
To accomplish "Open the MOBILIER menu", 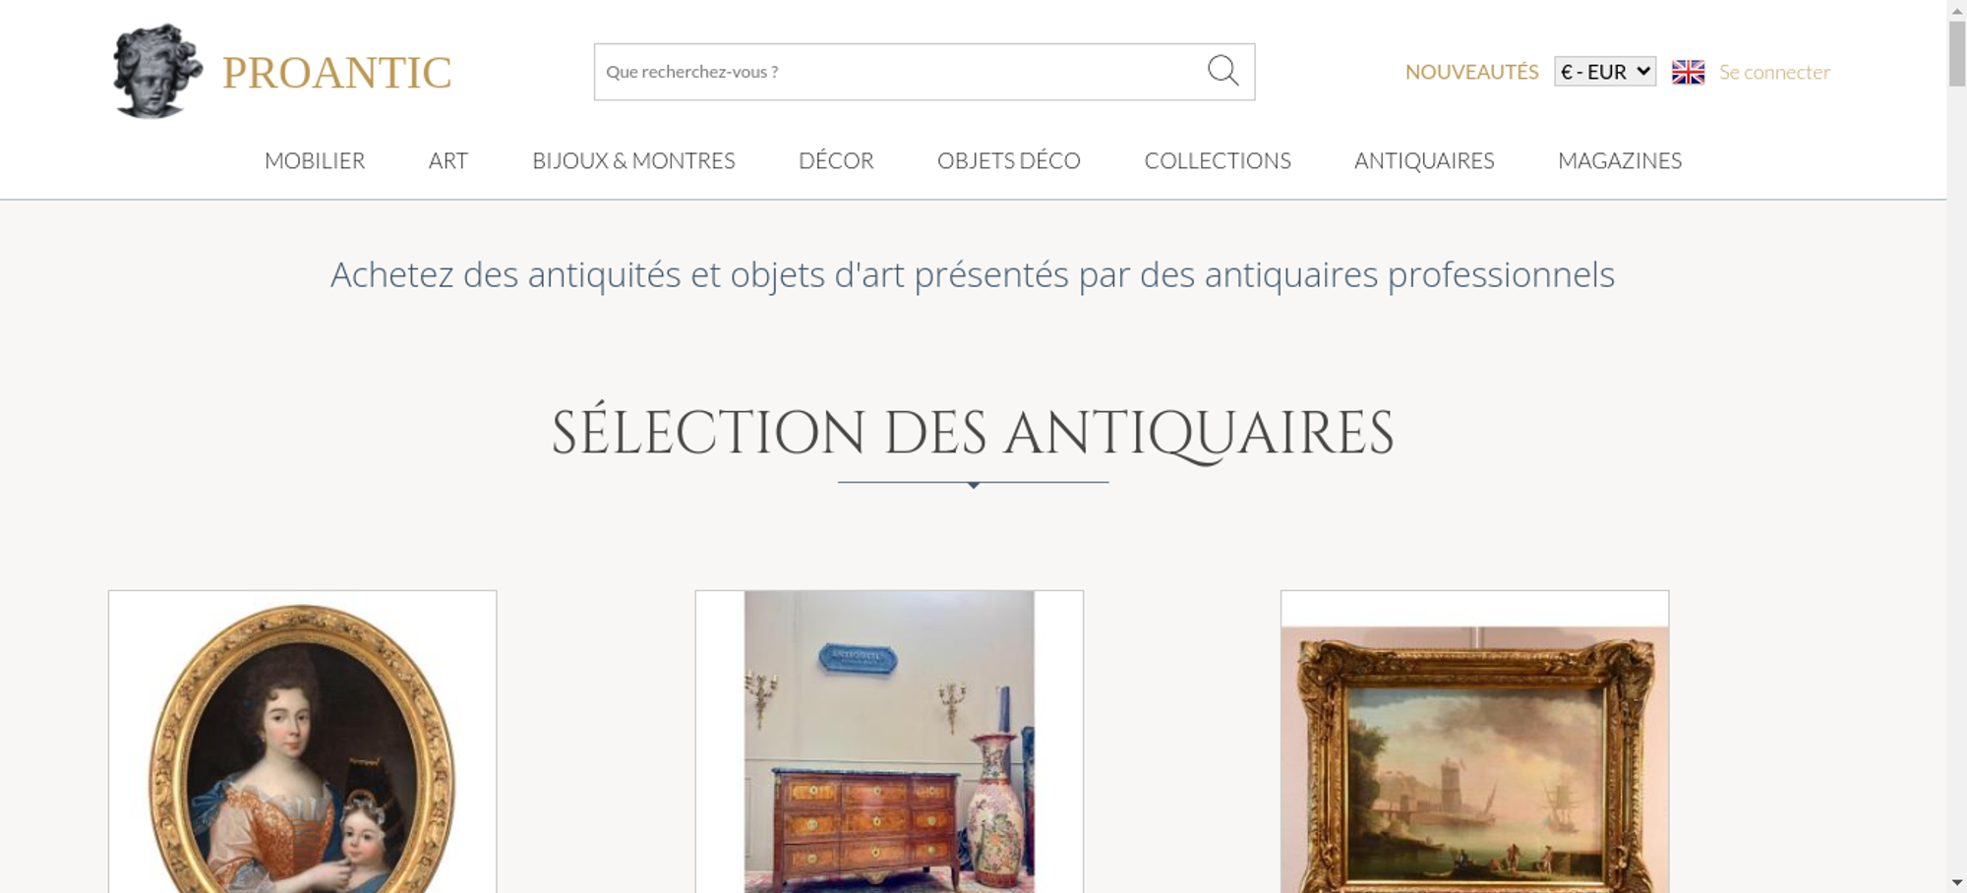I will click(315, 161).
